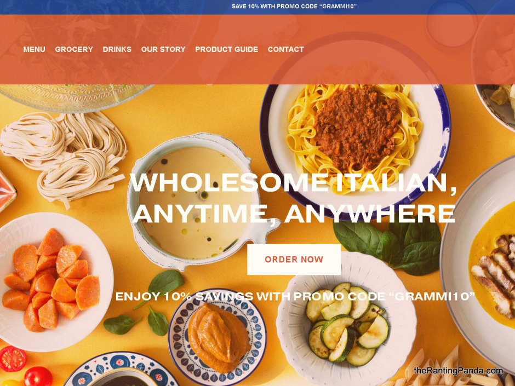The image size is (515, 386).
Task: Open the MENU navigation link
Action: coord(34,49)
